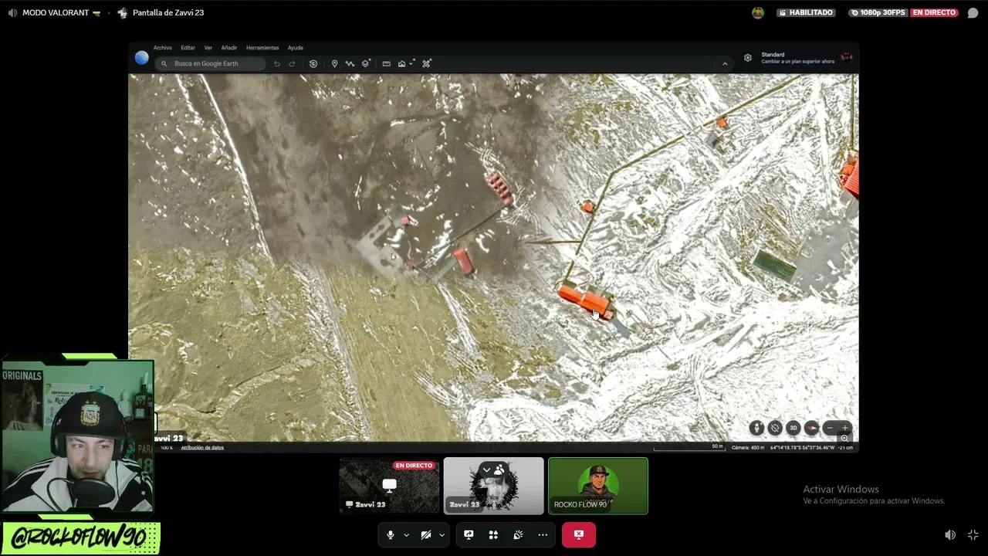
Task: Click the Google Earth globe logo
Action: point(142,58)
